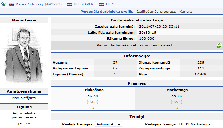Click the green checkmark magnifier icon
Screen dimensions: 223x128
click(x=3, y=4)
